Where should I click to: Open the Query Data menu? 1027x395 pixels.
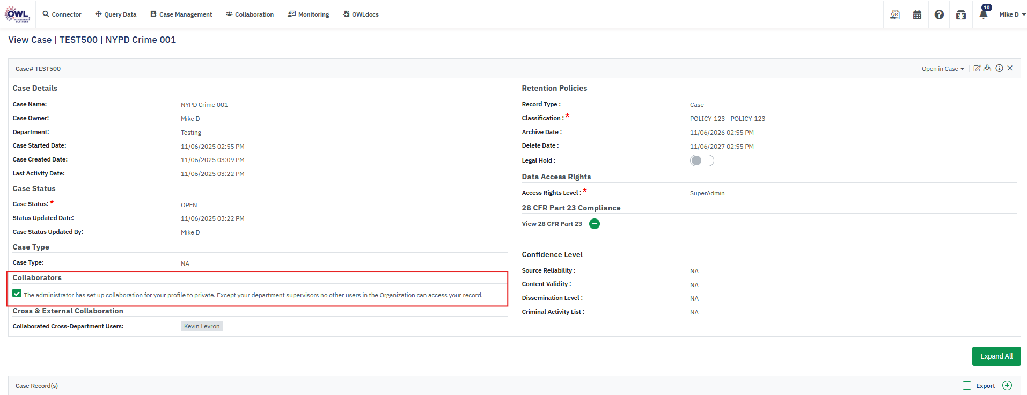[116, 14]
